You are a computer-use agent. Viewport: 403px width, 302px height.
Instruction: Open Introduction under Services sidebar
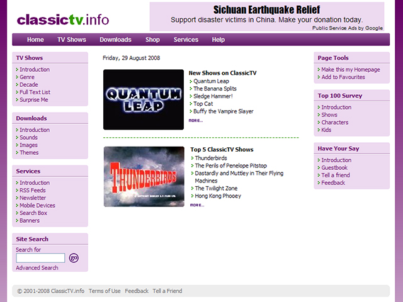coord(35,183)
